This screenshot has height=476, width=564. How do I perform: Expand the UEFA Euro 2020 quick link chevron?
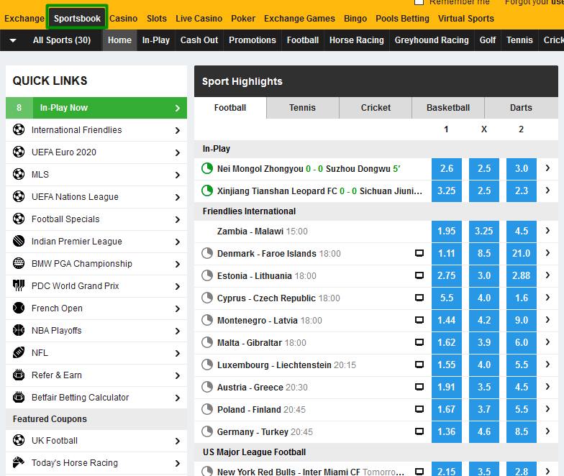[177, 152]
